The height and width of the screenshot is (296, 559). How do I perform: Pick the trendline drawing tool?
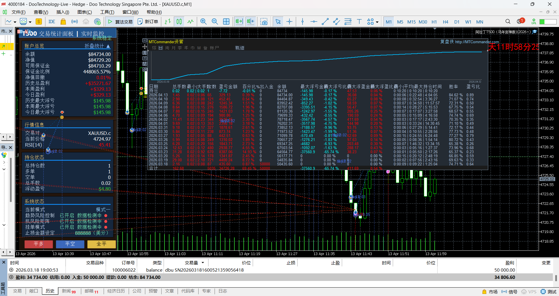[x=325, y=22]
